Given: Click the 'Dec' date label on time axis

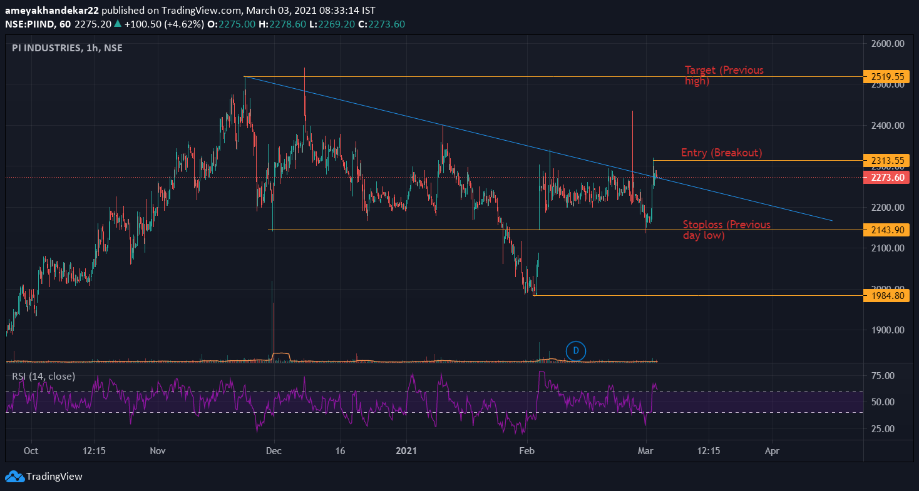Looking at the screenshot, I should tap(273, 450).
